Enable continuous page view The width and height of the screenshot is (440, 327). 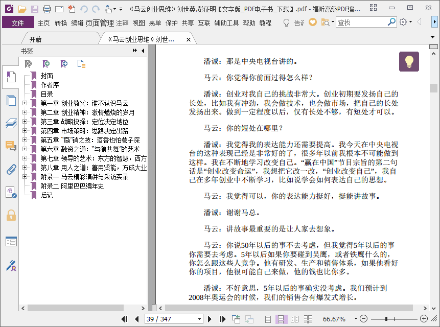281,319
